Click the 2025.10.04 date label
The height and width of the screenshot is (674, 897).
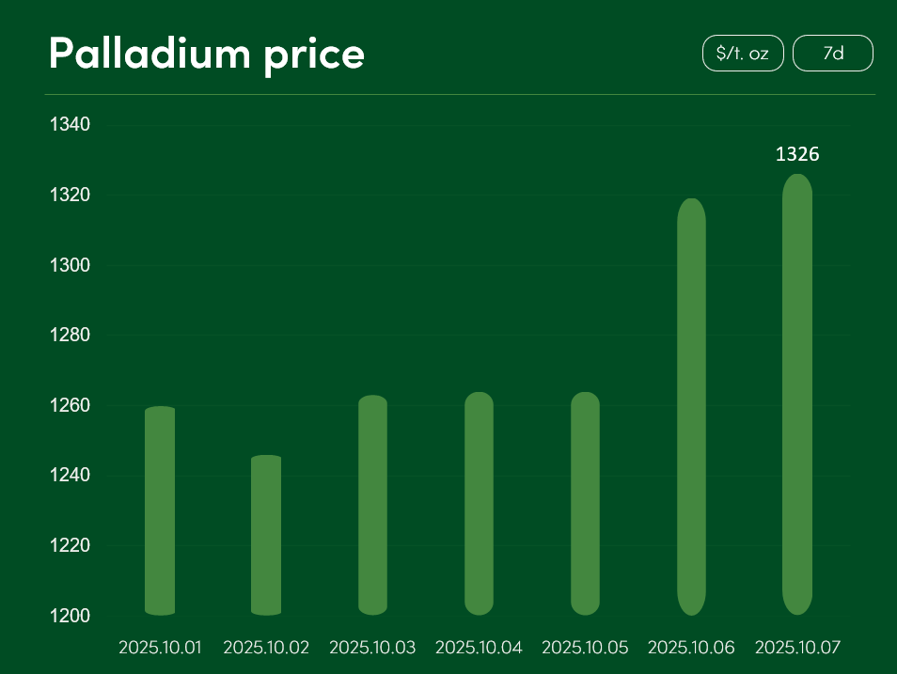(479, 648)
